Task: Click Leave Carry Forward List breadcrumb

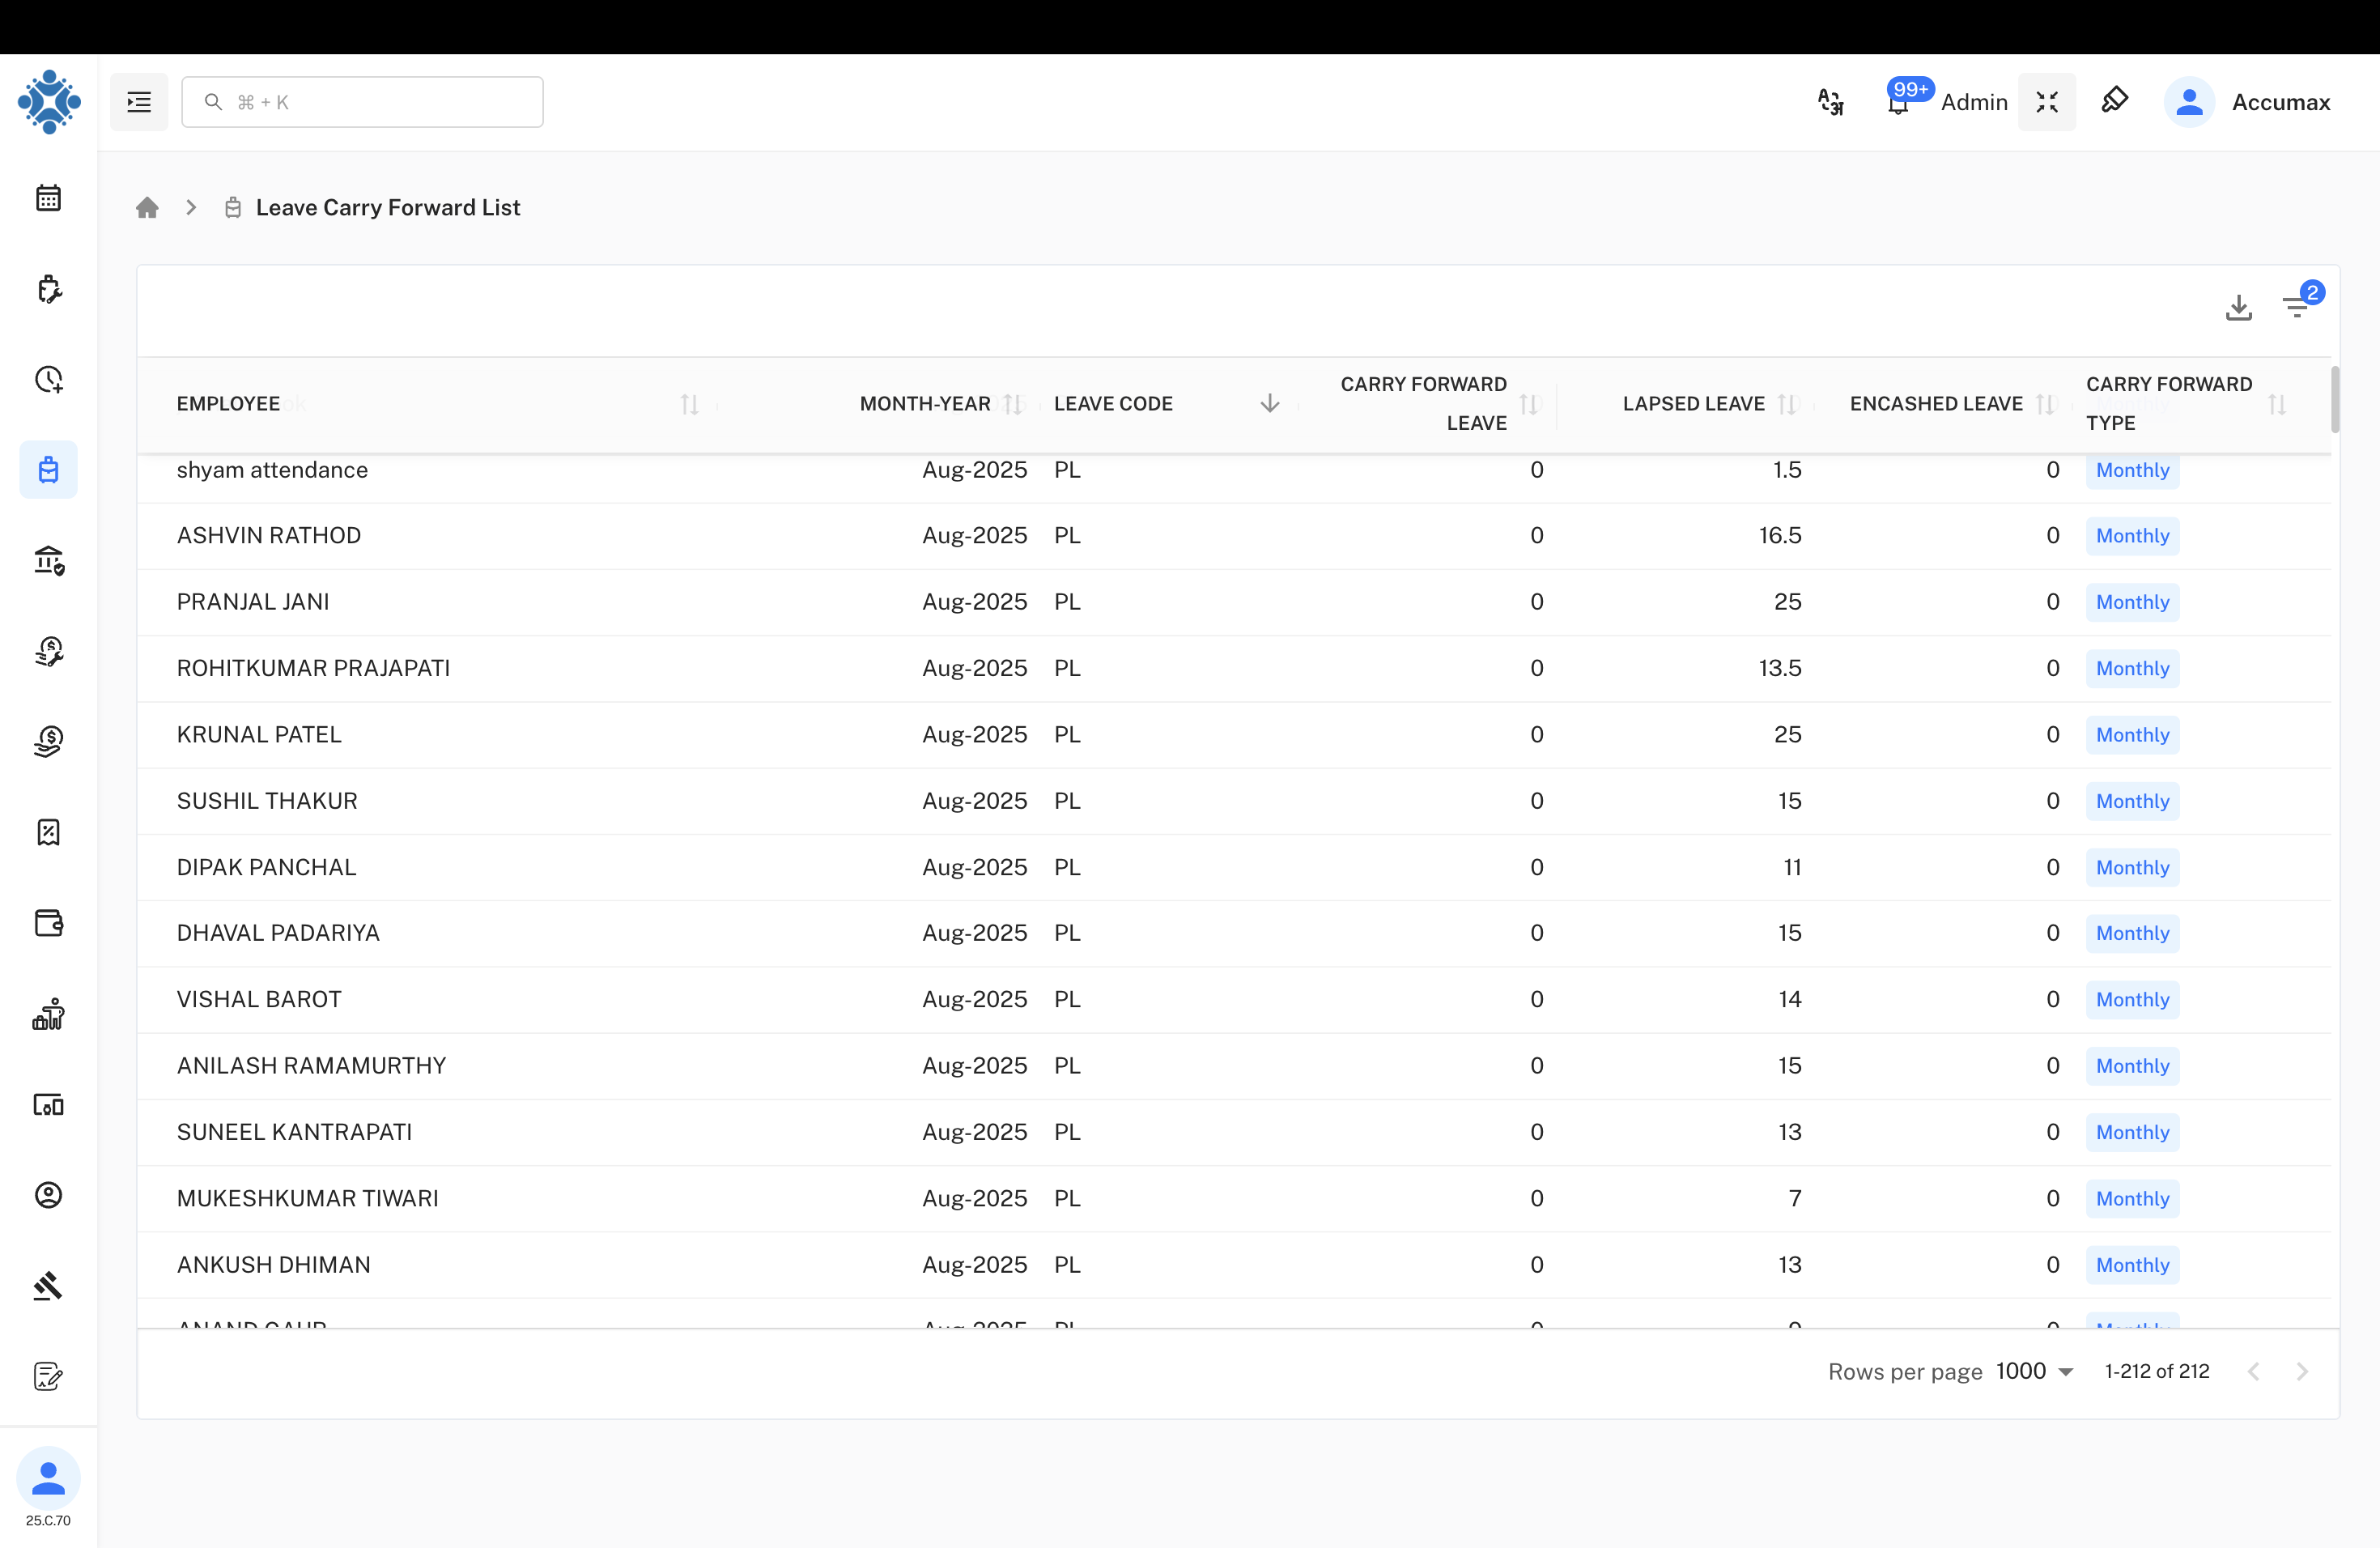Action: pyautogui.click(x=387, y=208)
